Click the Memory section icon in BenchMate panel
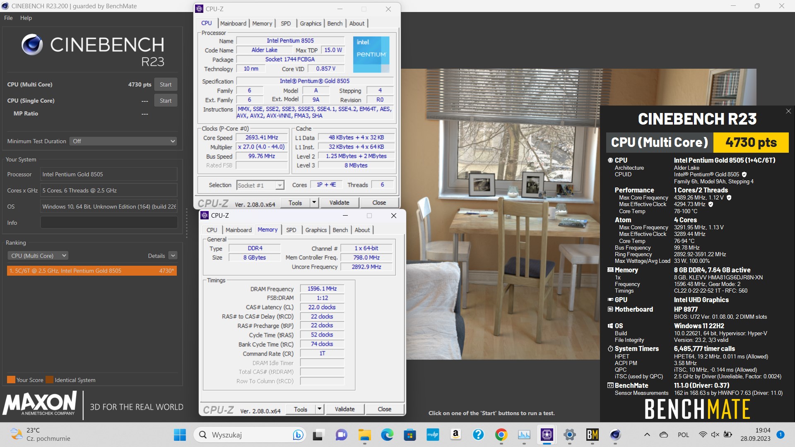 point(610,270)
